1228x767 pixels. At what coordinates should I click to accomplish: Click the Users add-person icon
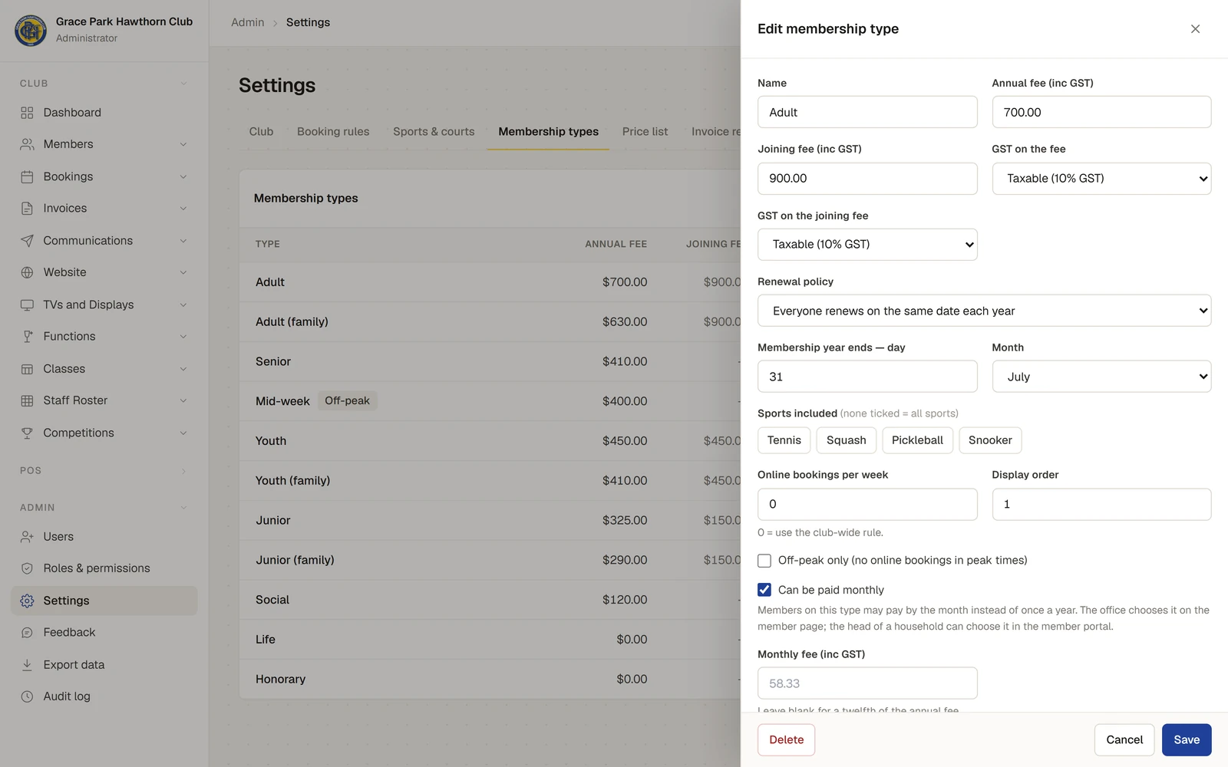tap(27, 537)
